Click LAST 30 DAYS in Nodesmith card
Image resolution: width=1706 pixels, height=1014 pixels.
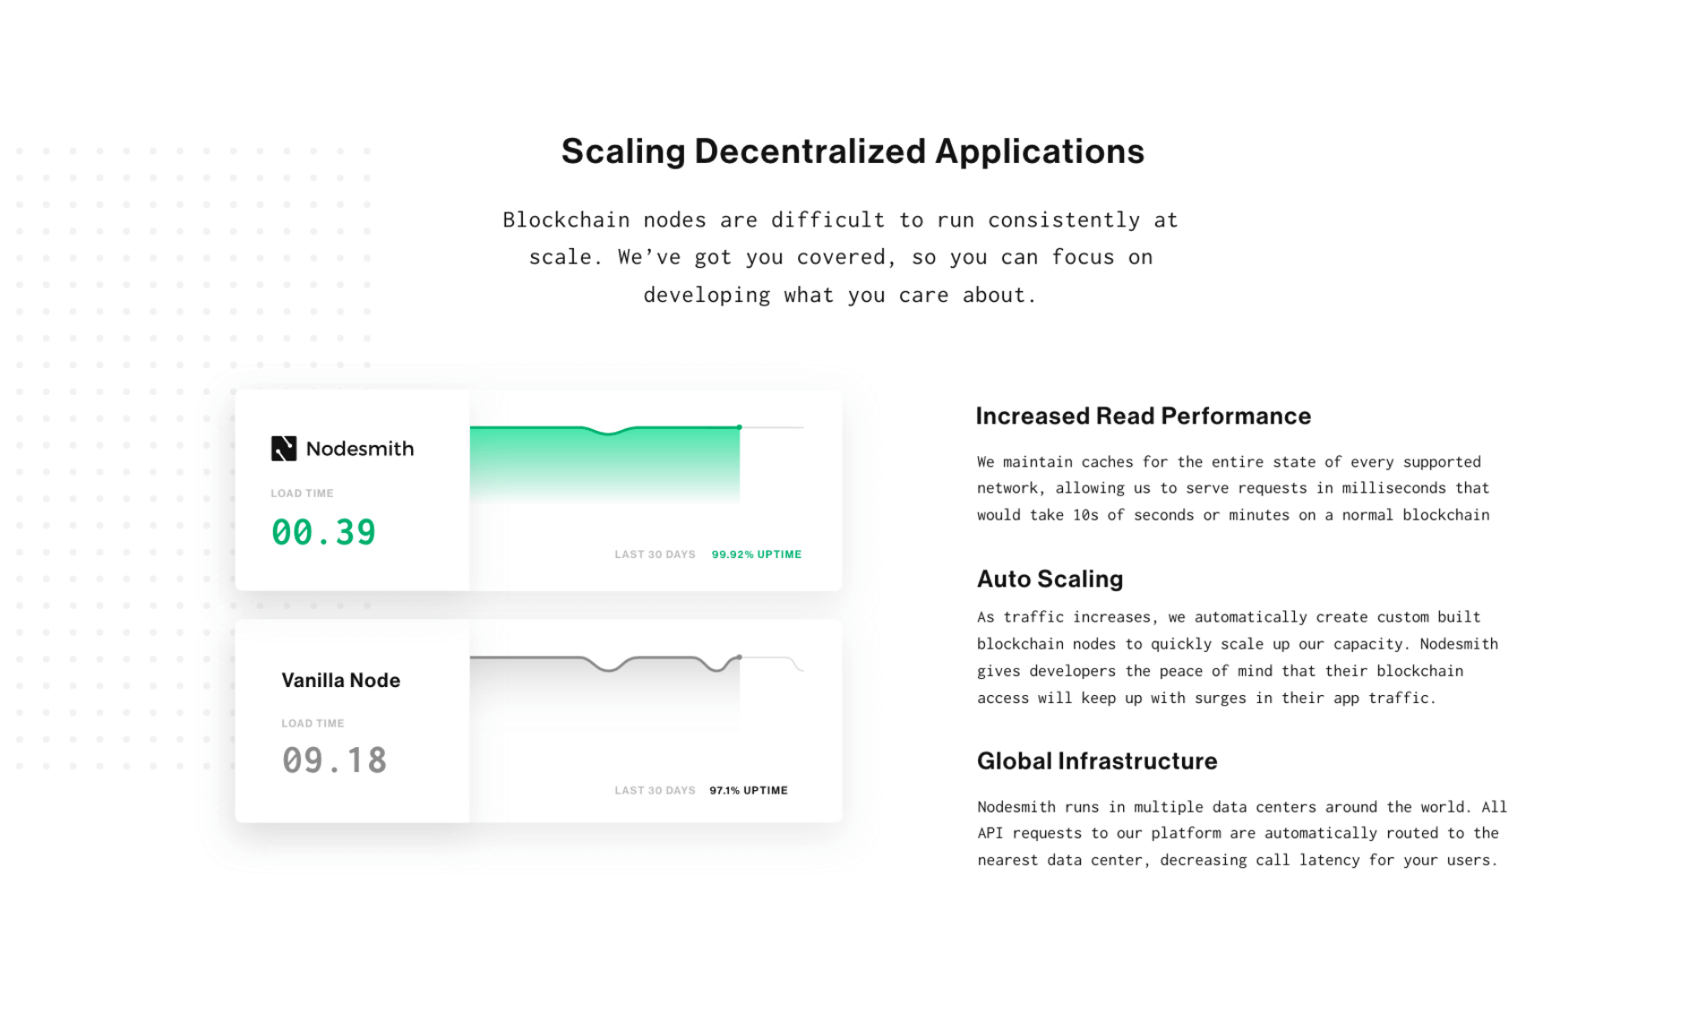[x=655, y=554]
